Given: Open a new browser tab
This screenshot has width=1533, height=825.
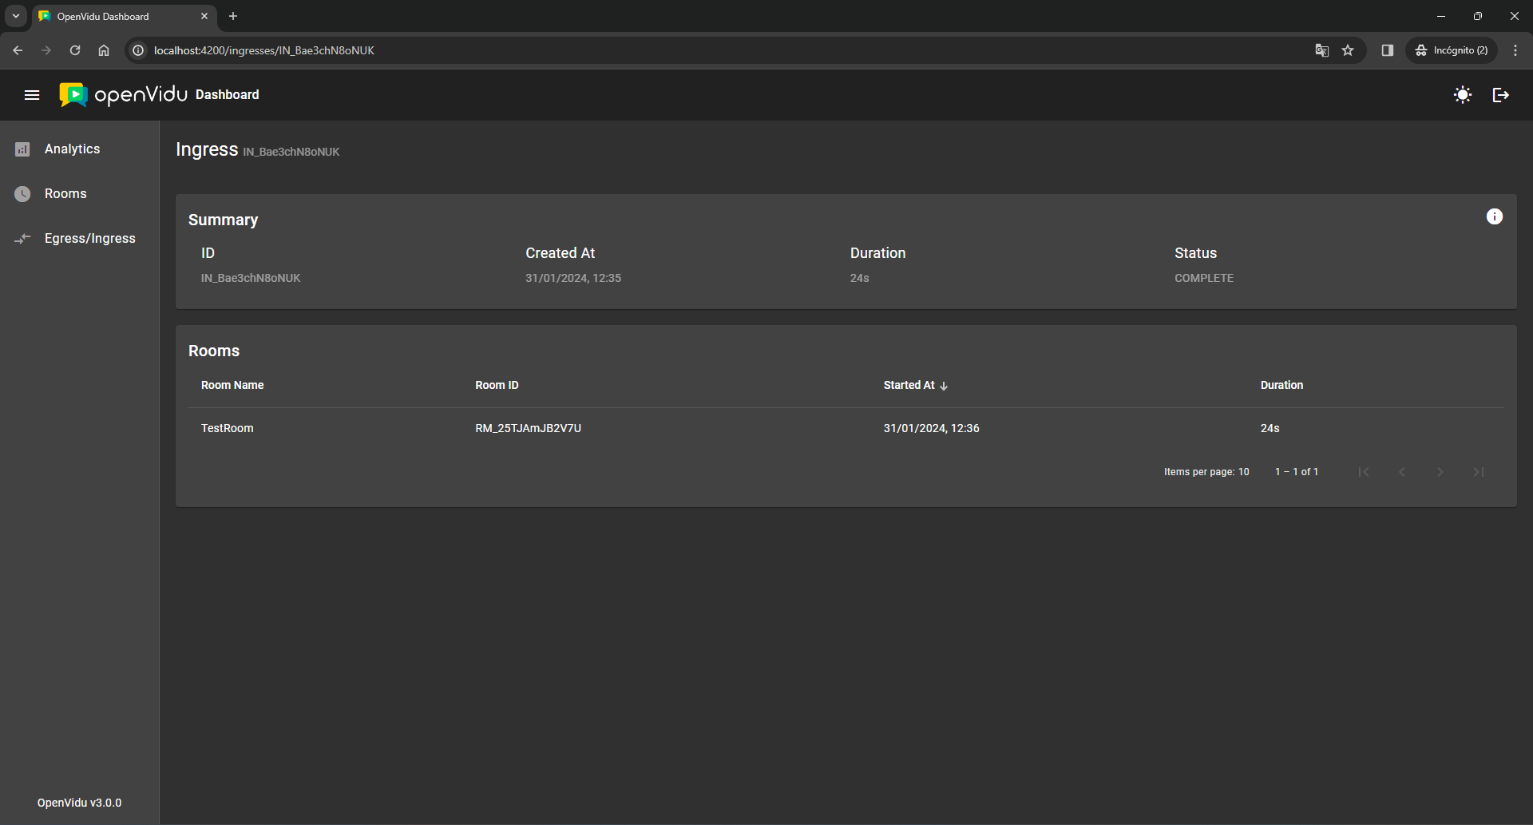Looking at the screenshot, I should click(x=233, y=16).
